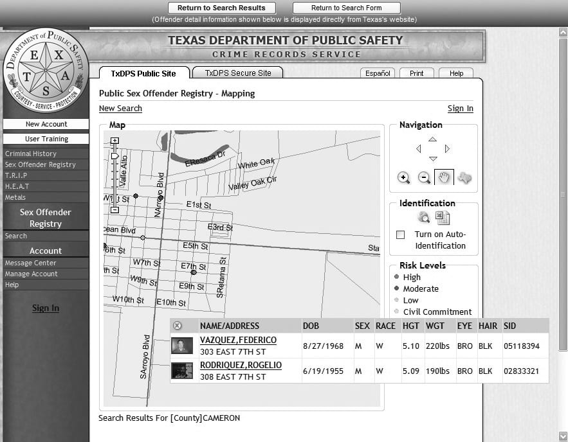Choose the identify magnifier tool under Identification
The height and width of the screenshot is (442, 568).
[x=423, y=217]
